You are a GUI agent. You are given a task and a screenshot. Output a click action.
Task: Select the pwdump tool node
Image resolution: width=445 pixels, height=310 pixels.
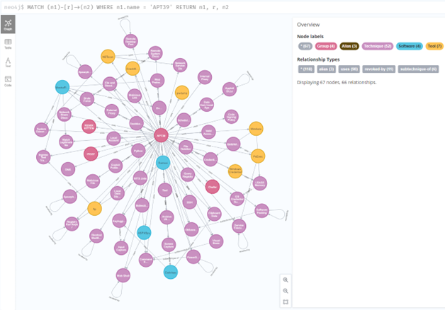click(182, 93)
